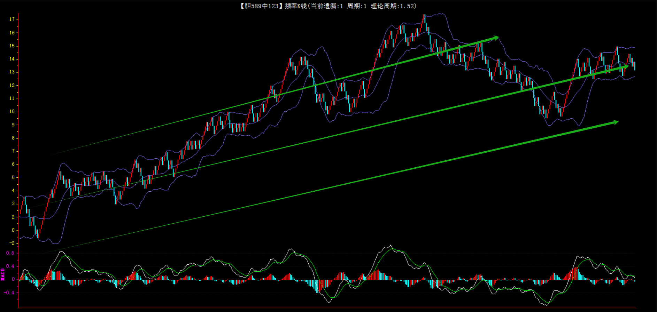Screen dimensions: 657x312
Task: Click the 10 label on price axis
Action: coord(12,112)
